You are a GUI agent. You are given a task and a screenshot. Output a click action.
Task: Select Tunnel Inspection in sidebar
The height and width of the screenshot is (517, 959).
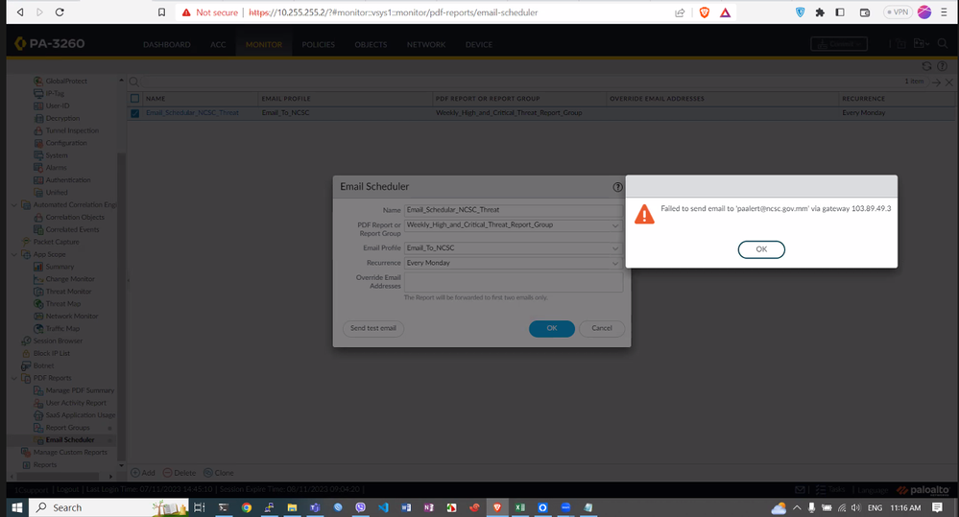72,130
